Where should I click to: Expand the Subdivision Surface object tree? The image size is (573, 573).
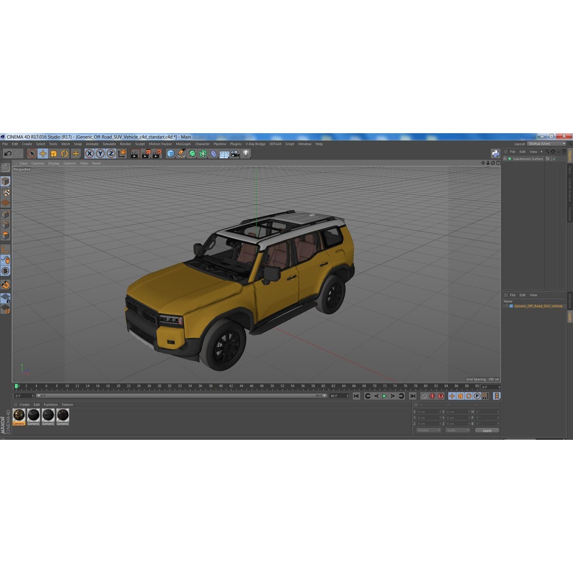505,159
